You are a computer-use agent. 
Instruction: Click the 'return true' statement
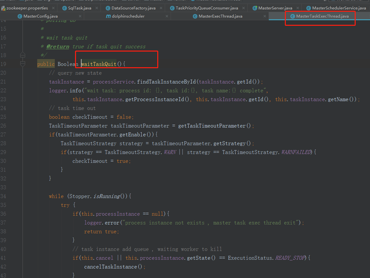(101, 232)
